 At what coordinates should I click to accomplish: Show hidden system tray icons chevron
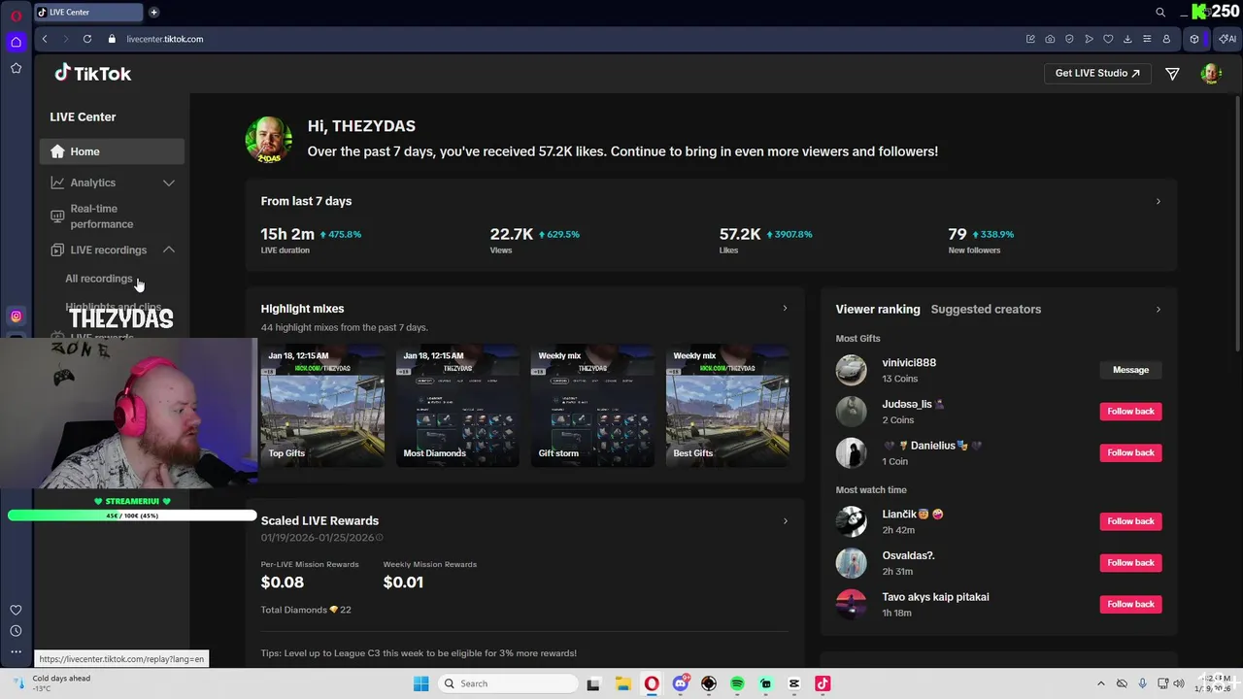(x=1100, y=683)
